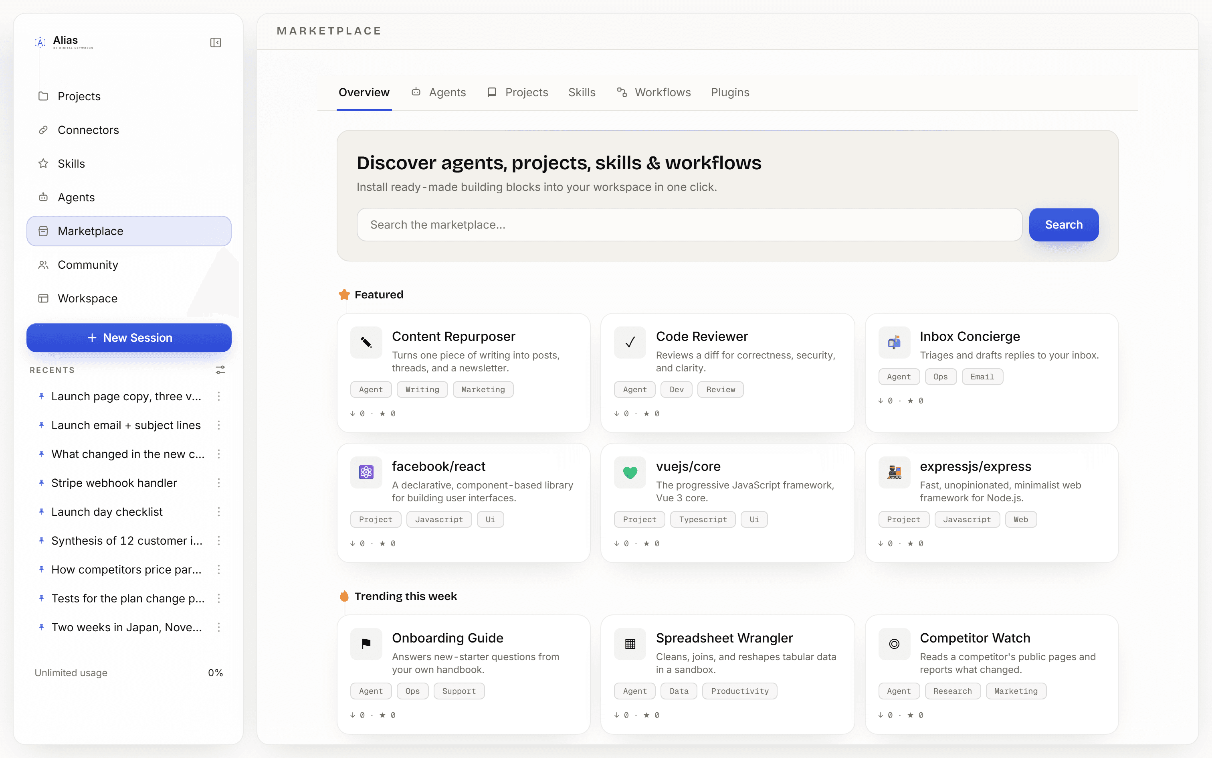The image size is (1212, 758).
Task: Click the Marketing tag on Content Repurposer
Action: pyautogui.click(x=483, y=389)
